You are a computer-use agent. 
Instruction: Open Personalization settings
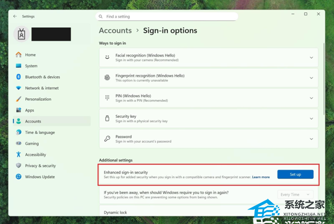pos(51,99)
